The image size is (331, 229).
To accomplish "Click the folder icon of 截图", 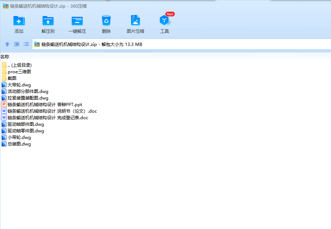I will [4, 78].
